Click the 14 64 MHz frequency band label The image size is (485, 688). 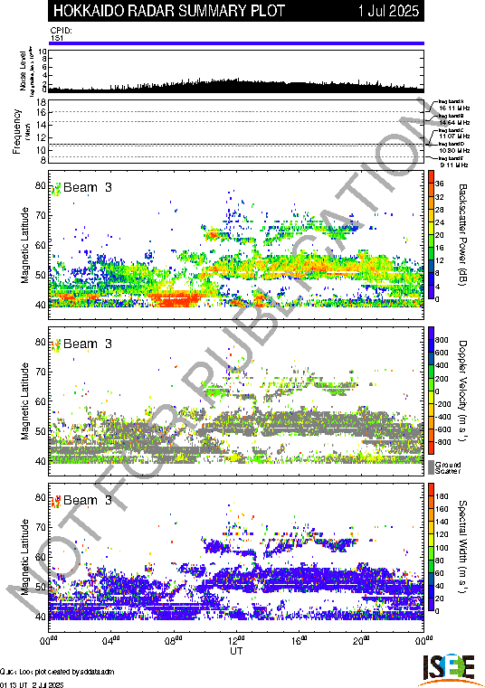(454, 122)
